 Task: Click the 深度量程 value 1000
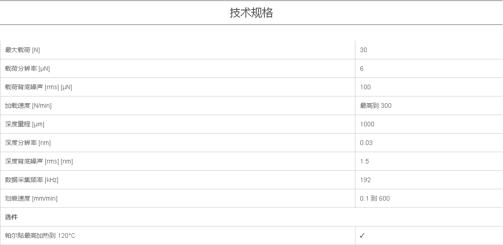click(x=367, y=124)
